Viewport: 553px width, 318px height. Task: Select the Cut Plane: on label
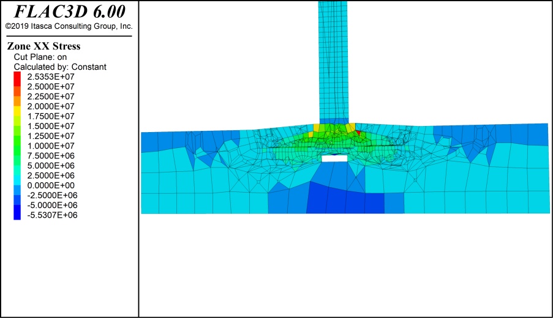click(40, 57)
